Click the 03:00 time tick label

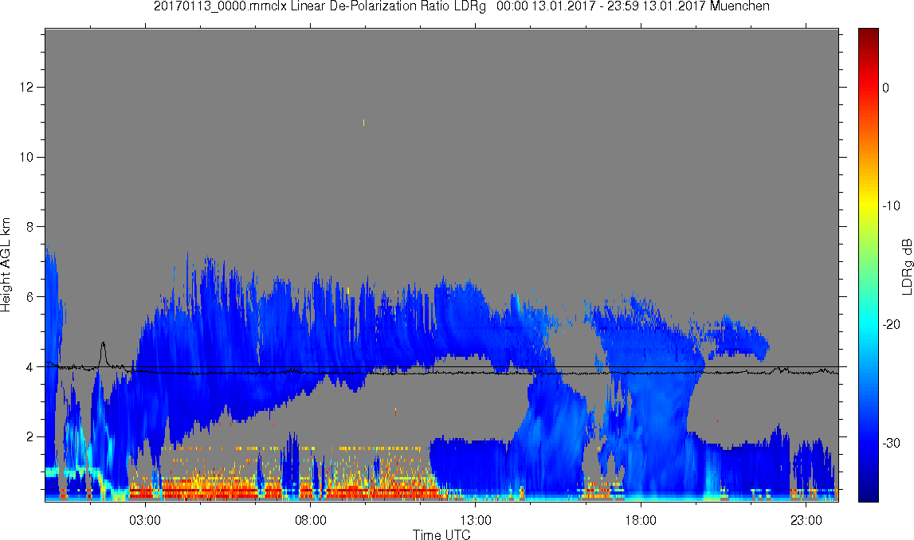point(145,520)
